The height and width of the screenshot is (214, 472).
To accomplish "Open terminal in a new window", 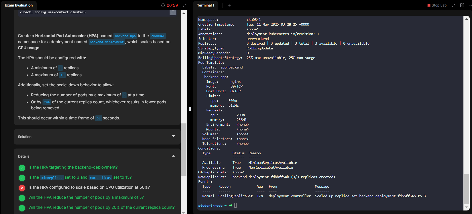I will coord(462,5).
